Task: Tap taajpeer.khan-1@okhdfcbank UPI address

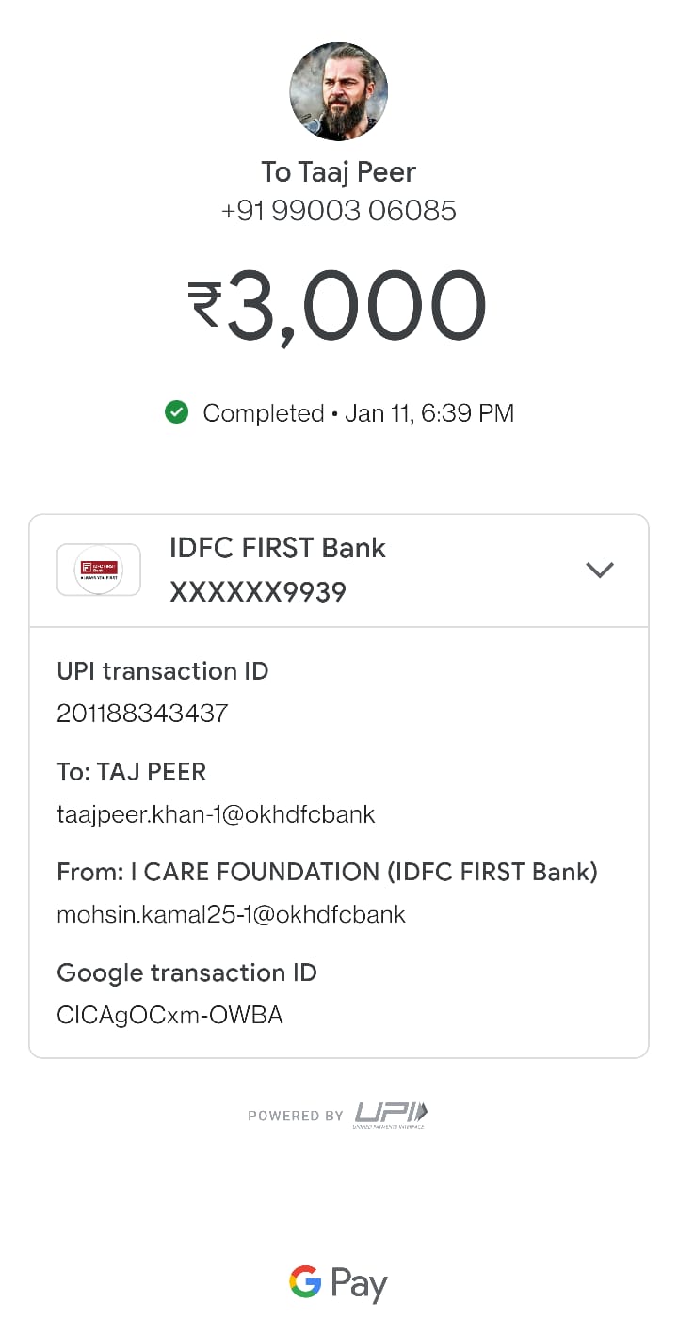Action: click(217, 814)
